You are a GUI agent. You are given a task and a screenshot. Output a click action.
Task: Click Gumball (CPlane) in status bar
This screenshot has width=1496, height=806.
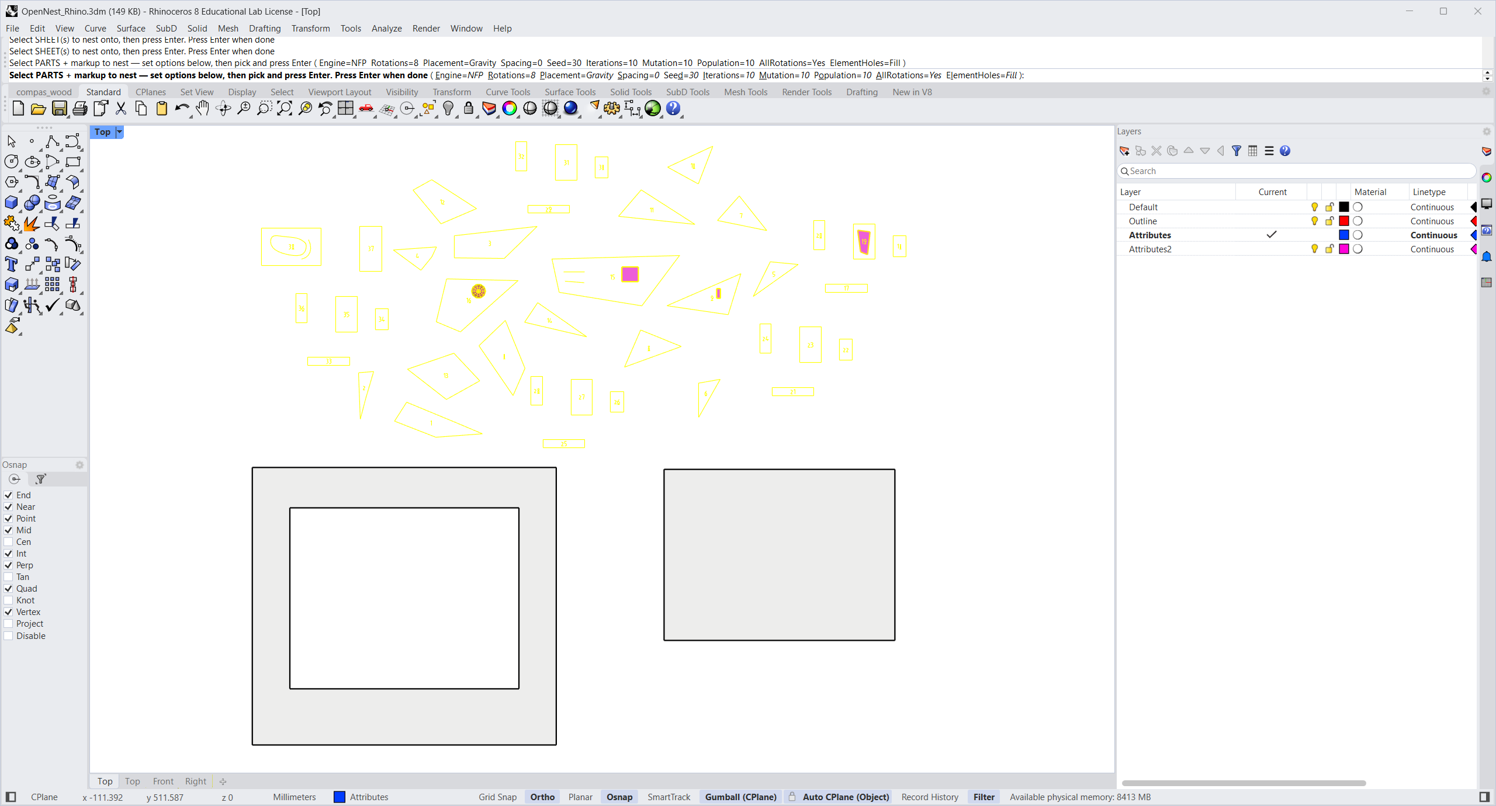[740, 797]
